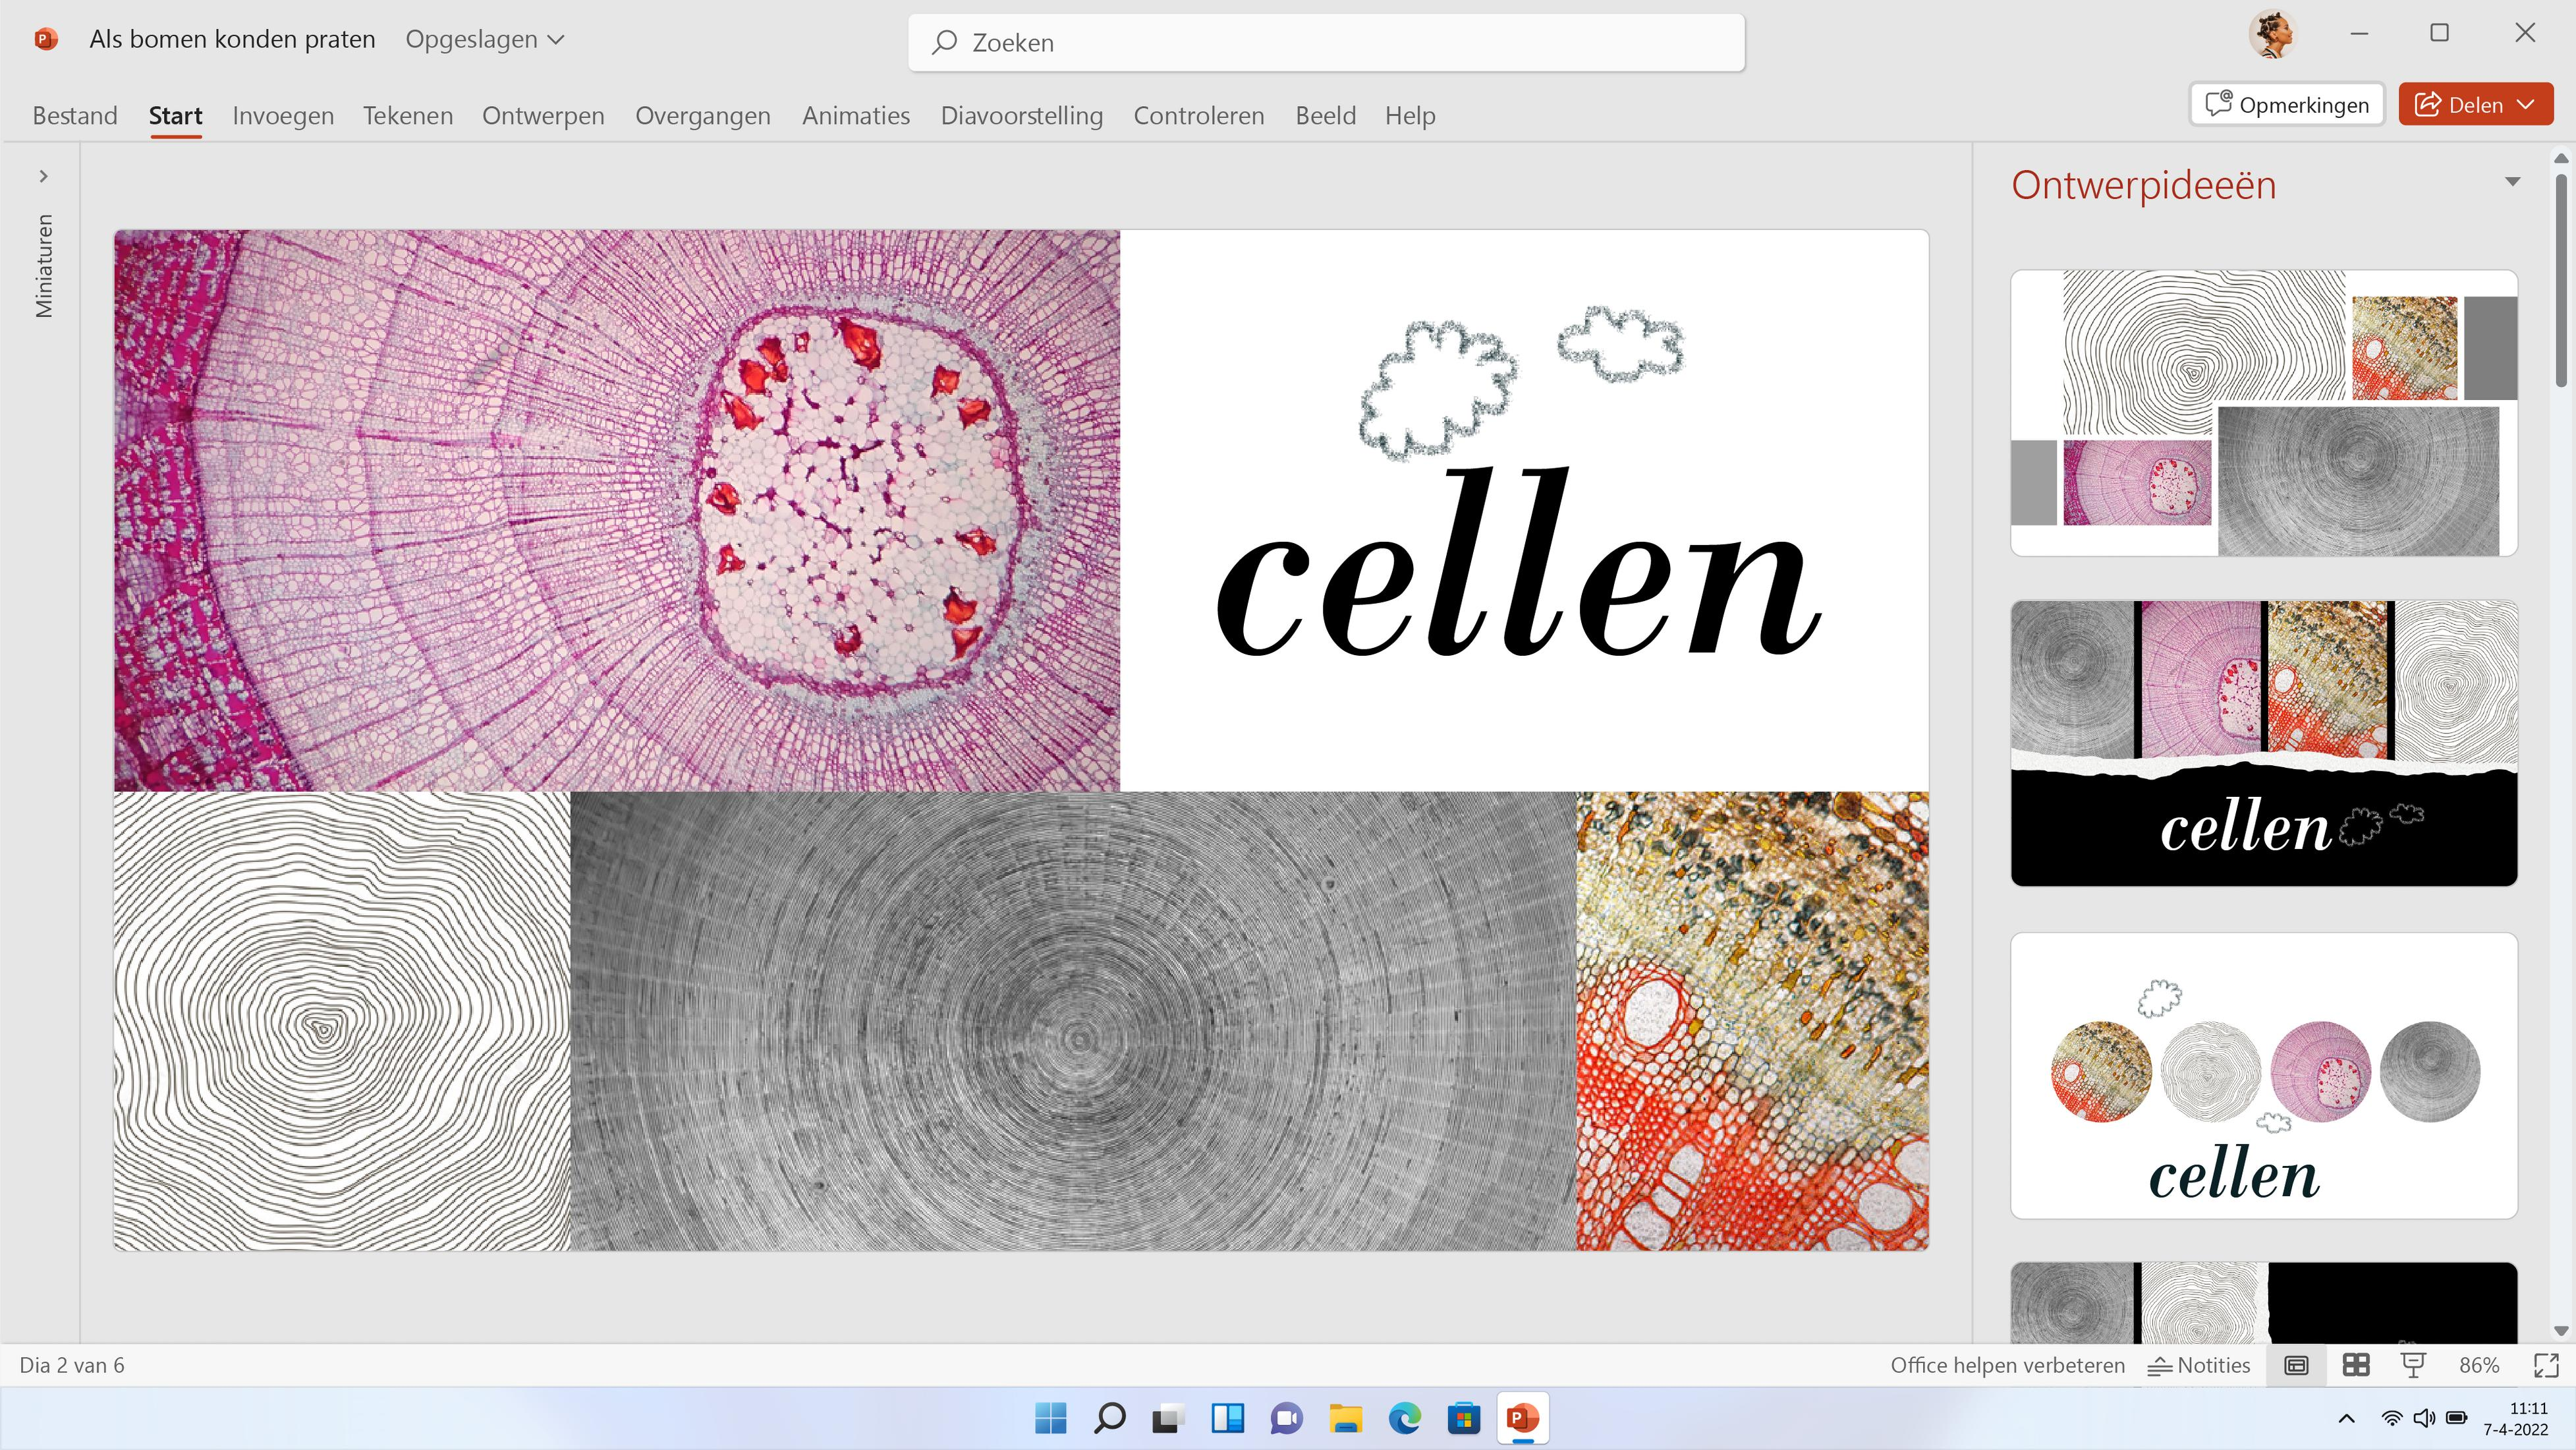Image resolution: width=2576 pixels, height=1450 pixels.
Task: Switch to the Diavoorstelling tab
Action: coord(1022,115)
